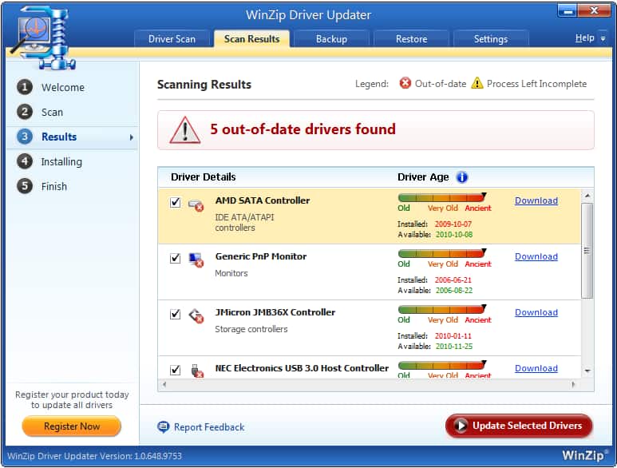Click the AMD SATA Controller age gauge bar
Image resolution: width=617 pixels, height=468 pixels.
coord(442,197)
